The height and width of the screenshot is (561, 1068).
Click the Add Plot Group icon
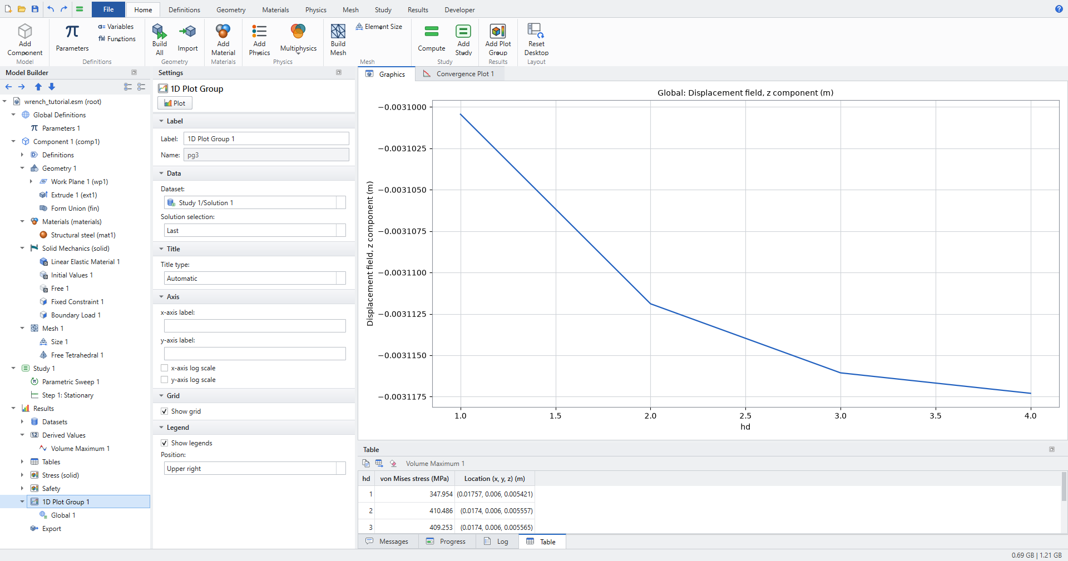coord(498,31)
